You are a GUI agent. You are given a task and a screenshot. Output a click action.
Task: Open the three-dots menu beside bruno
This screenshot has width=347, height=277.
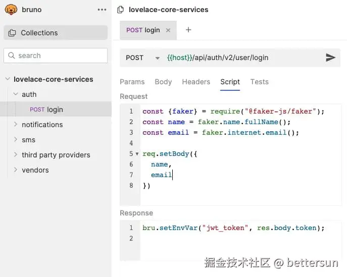[102, 10]
